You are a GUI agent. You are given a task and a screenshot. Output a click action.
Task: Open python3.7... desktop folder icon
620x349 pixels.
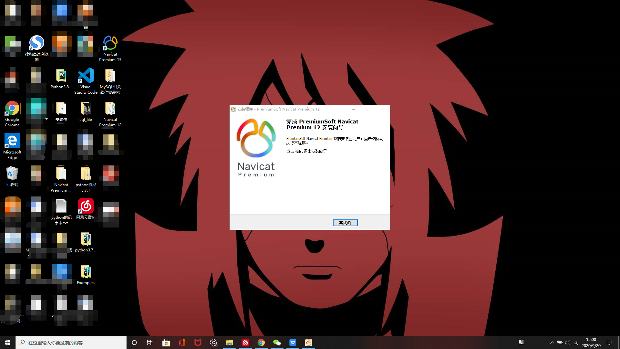86,242
